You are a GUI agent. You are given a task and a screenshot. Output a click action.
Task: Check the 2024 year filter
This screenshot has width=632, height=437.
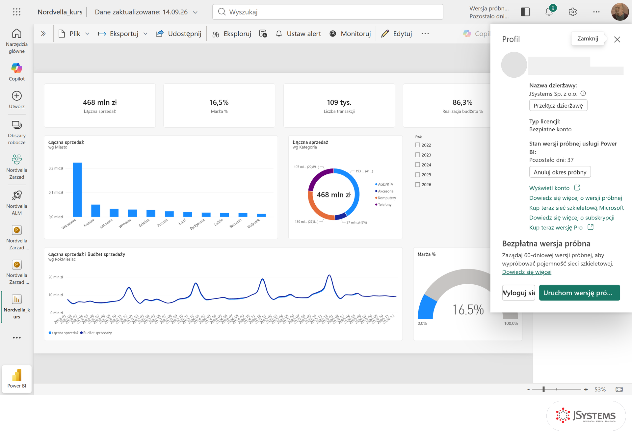click(x=417, y=165)
